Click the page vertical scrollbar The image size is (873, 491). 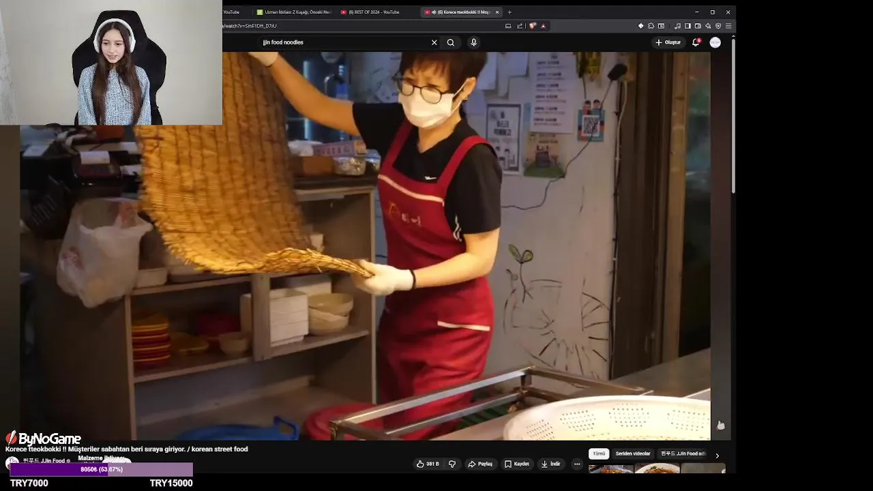coord(733,116)
